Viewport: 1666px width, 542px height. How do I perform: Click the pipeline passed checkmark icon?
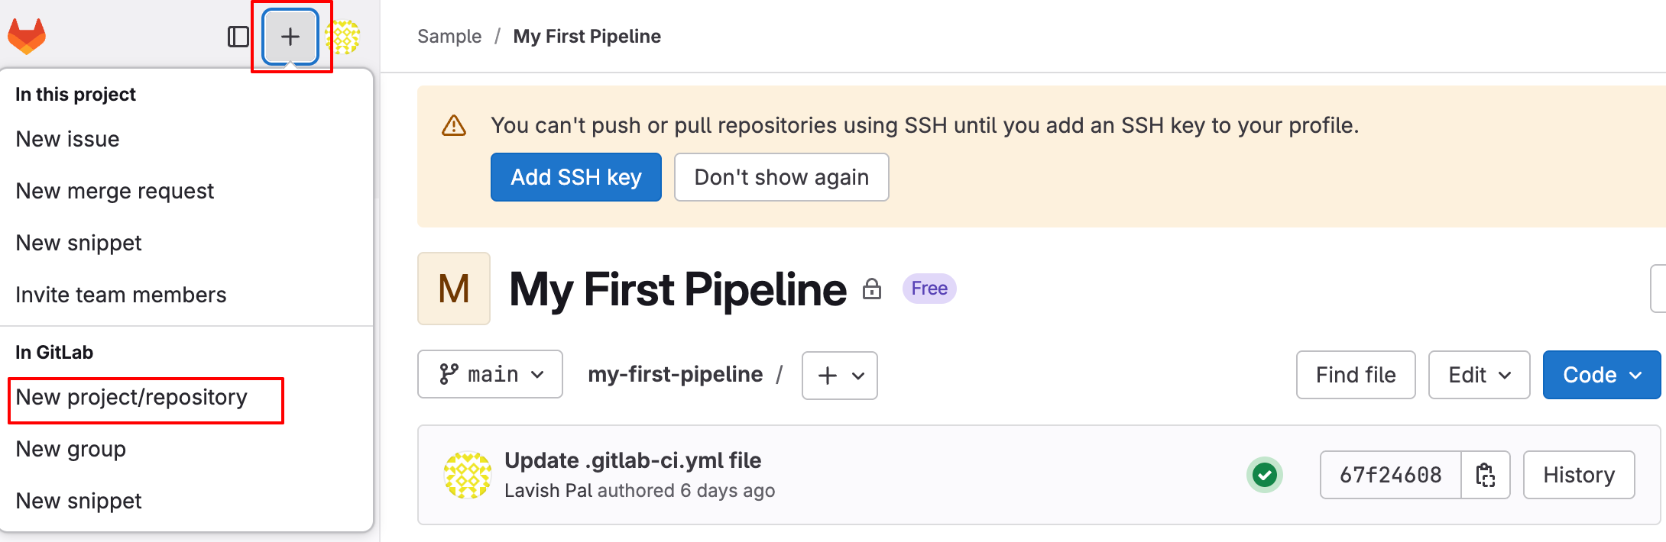pos(1265,475)
